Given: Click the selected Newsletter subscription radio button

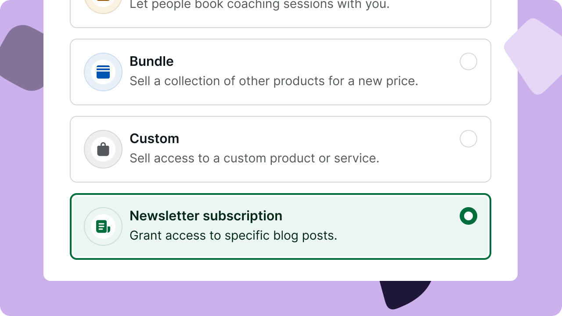Looking at the screenshot, I should point(468,216).
